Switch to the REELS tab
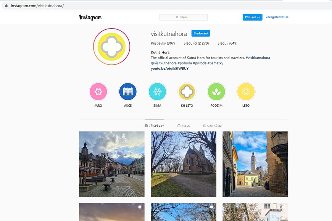Screen dimensions: 332x221 click(x=184, y=126)
